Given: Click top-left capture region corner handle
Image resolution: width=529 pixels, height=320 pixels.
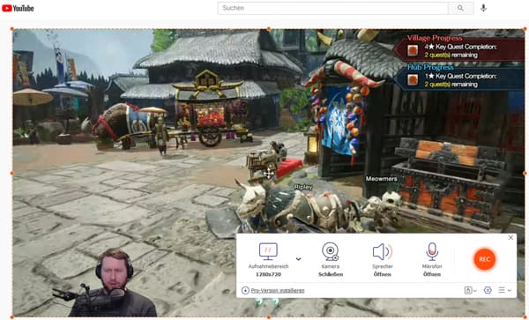Looking at the screenshot, I should [x=12, y=29].
